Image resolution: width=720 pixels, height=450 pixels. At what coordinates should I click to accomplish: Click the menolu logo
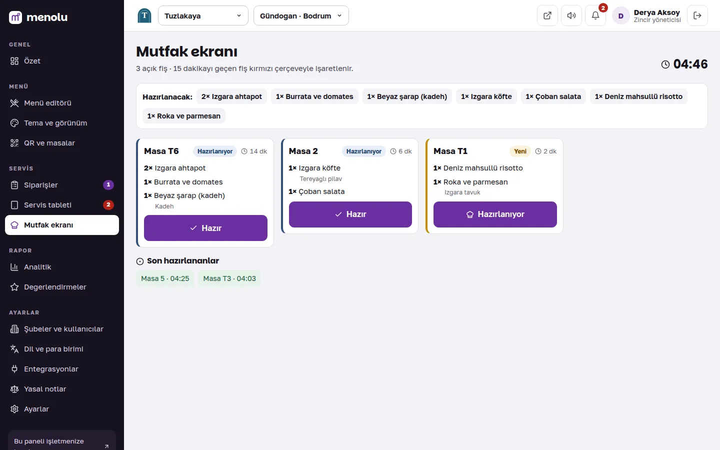click(38, 17)
